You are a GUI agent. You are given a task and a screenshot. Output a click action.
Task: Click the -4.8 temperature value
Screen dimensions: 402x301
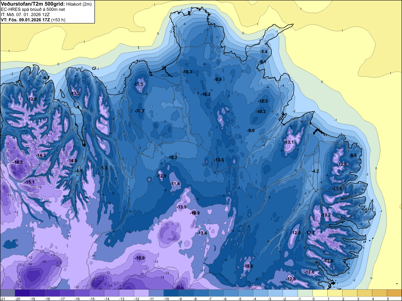point(79,171)
